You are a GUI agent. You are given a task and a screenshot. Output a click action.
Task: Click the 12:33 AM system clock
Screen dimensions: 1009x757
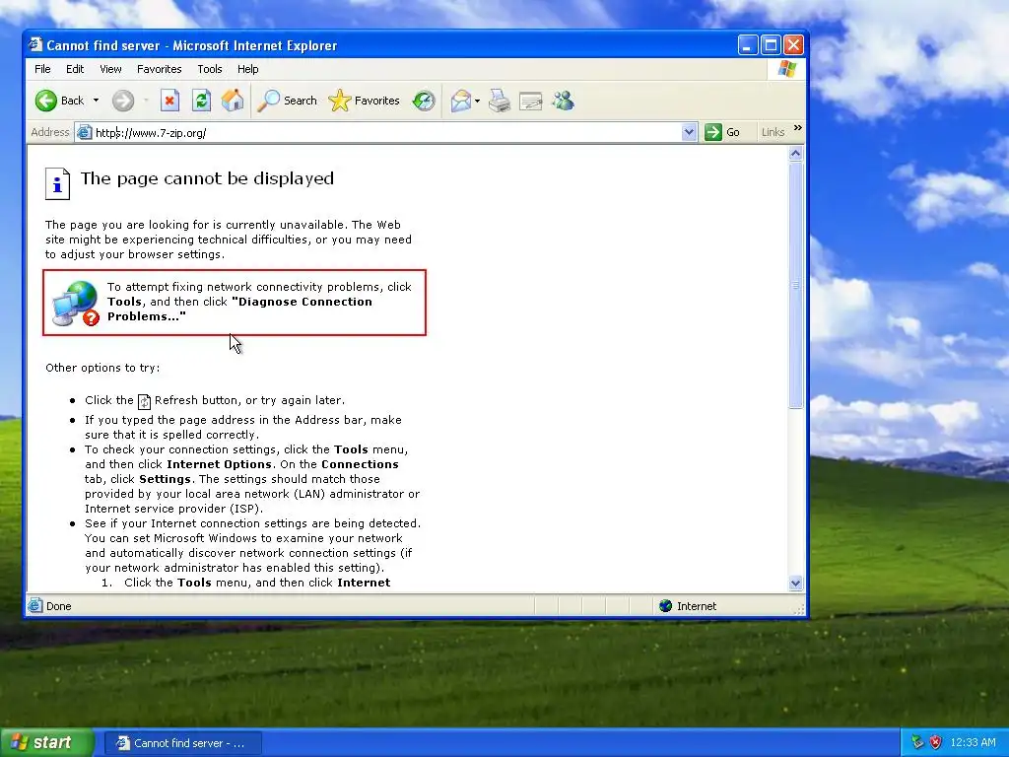click(x=973, y=742)
